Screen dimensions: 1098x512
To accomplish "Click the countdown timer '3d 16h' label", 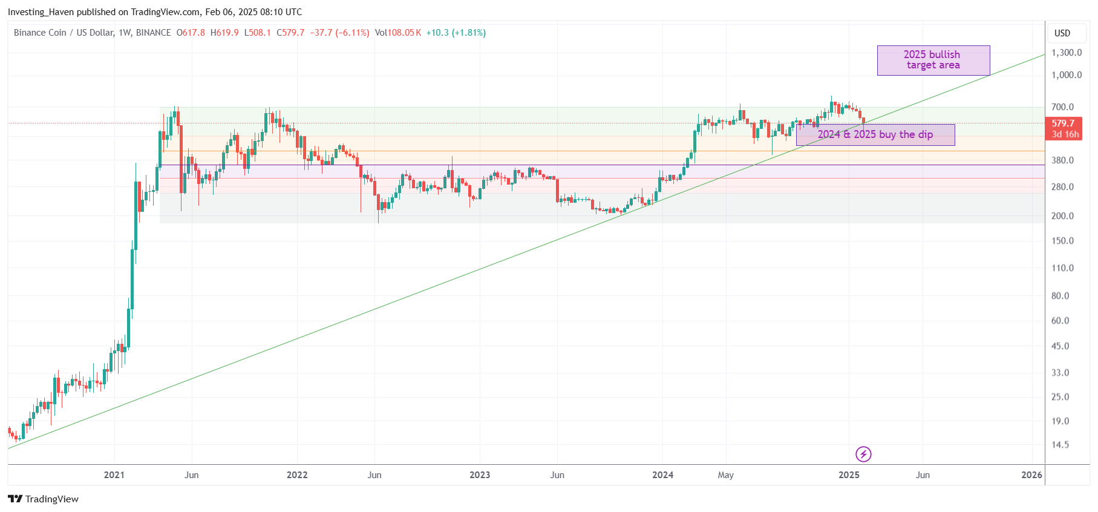I will click(x=1065, y=134).
